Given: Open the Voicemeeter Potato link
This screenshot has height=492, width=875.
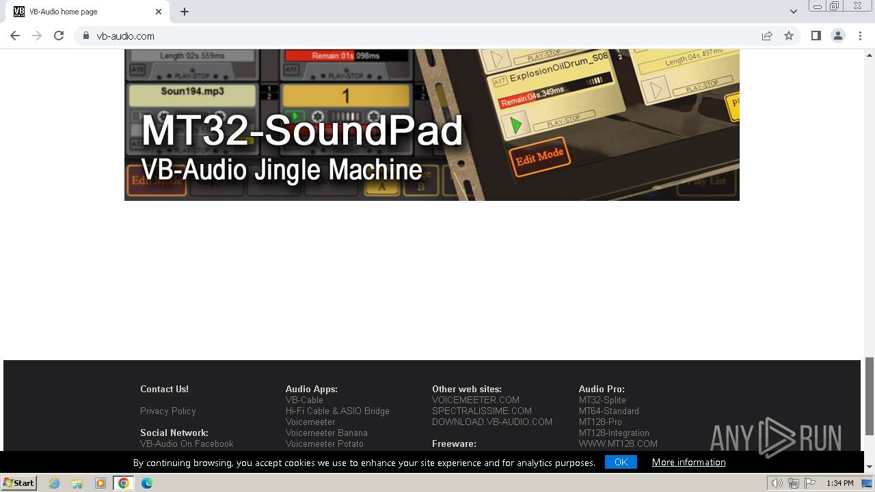Looking at the screenshot, I should pyautogui.click(x=325, y=443).
